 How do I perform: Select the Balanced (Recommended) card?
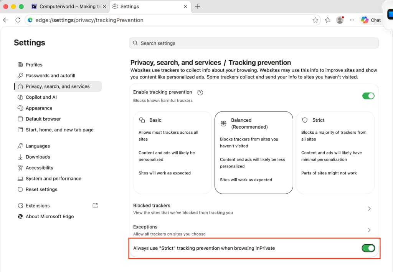coord(254,153)
